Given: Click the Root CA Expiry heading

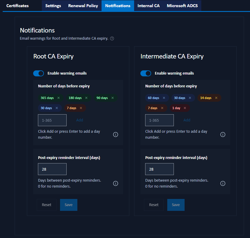Looking at the screenshot, I should point(53,56).
